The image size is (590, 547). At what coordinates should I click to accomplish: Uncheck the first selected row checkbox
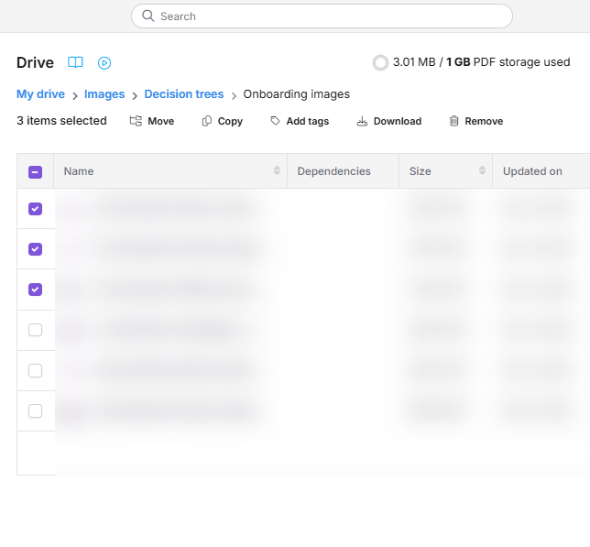click(36, 209)
